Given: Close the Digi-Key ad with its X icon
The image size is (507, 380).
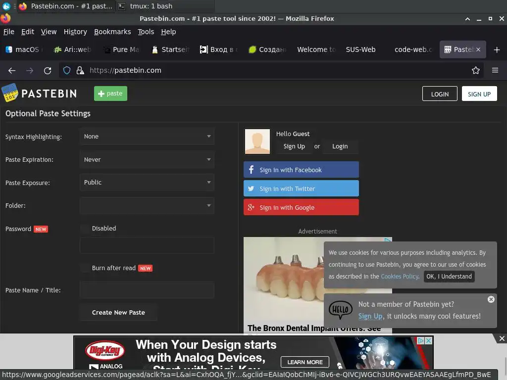Looking at the screenshot, I should coord(428,340).
